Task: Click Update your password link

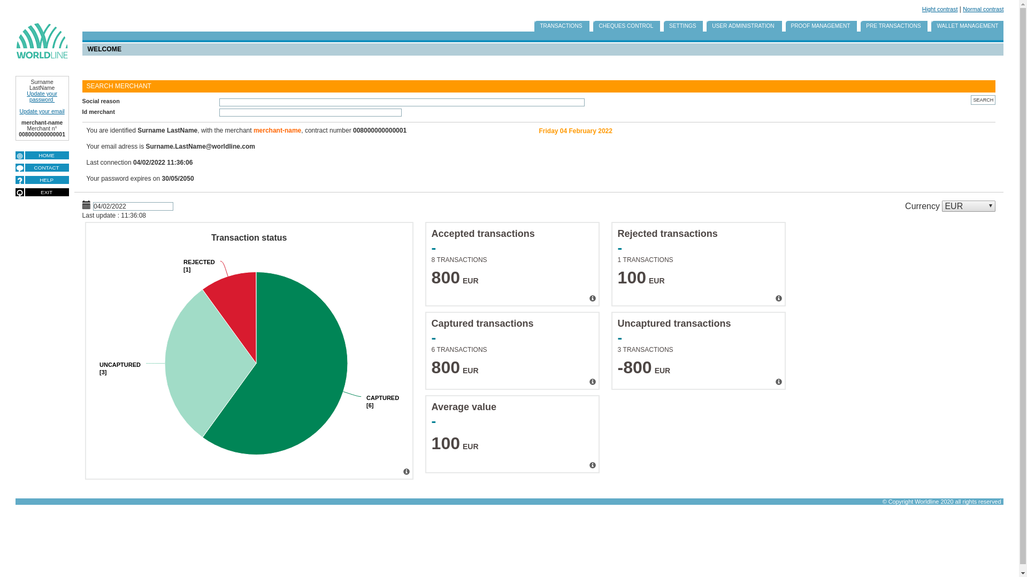Action: tap(42, 97)
